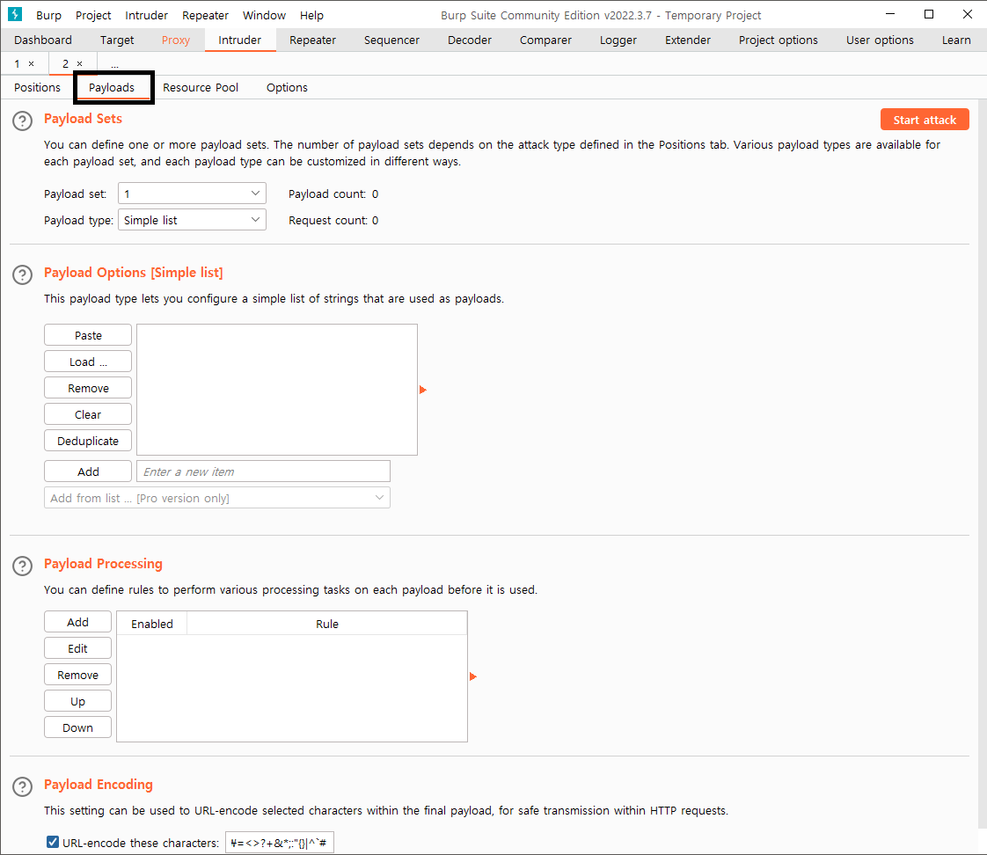Click Add next to new item field
Viewport: 987px width, 855px height.
88,471
